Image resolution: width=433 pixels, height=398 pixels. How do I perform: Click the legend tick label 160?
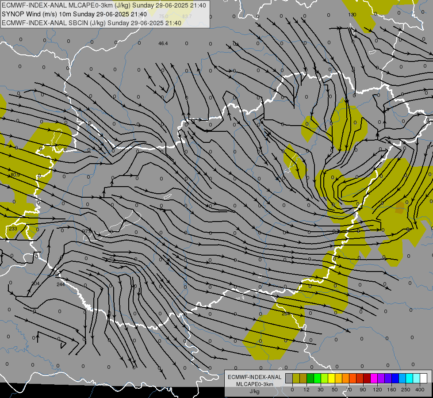point(391,390)
